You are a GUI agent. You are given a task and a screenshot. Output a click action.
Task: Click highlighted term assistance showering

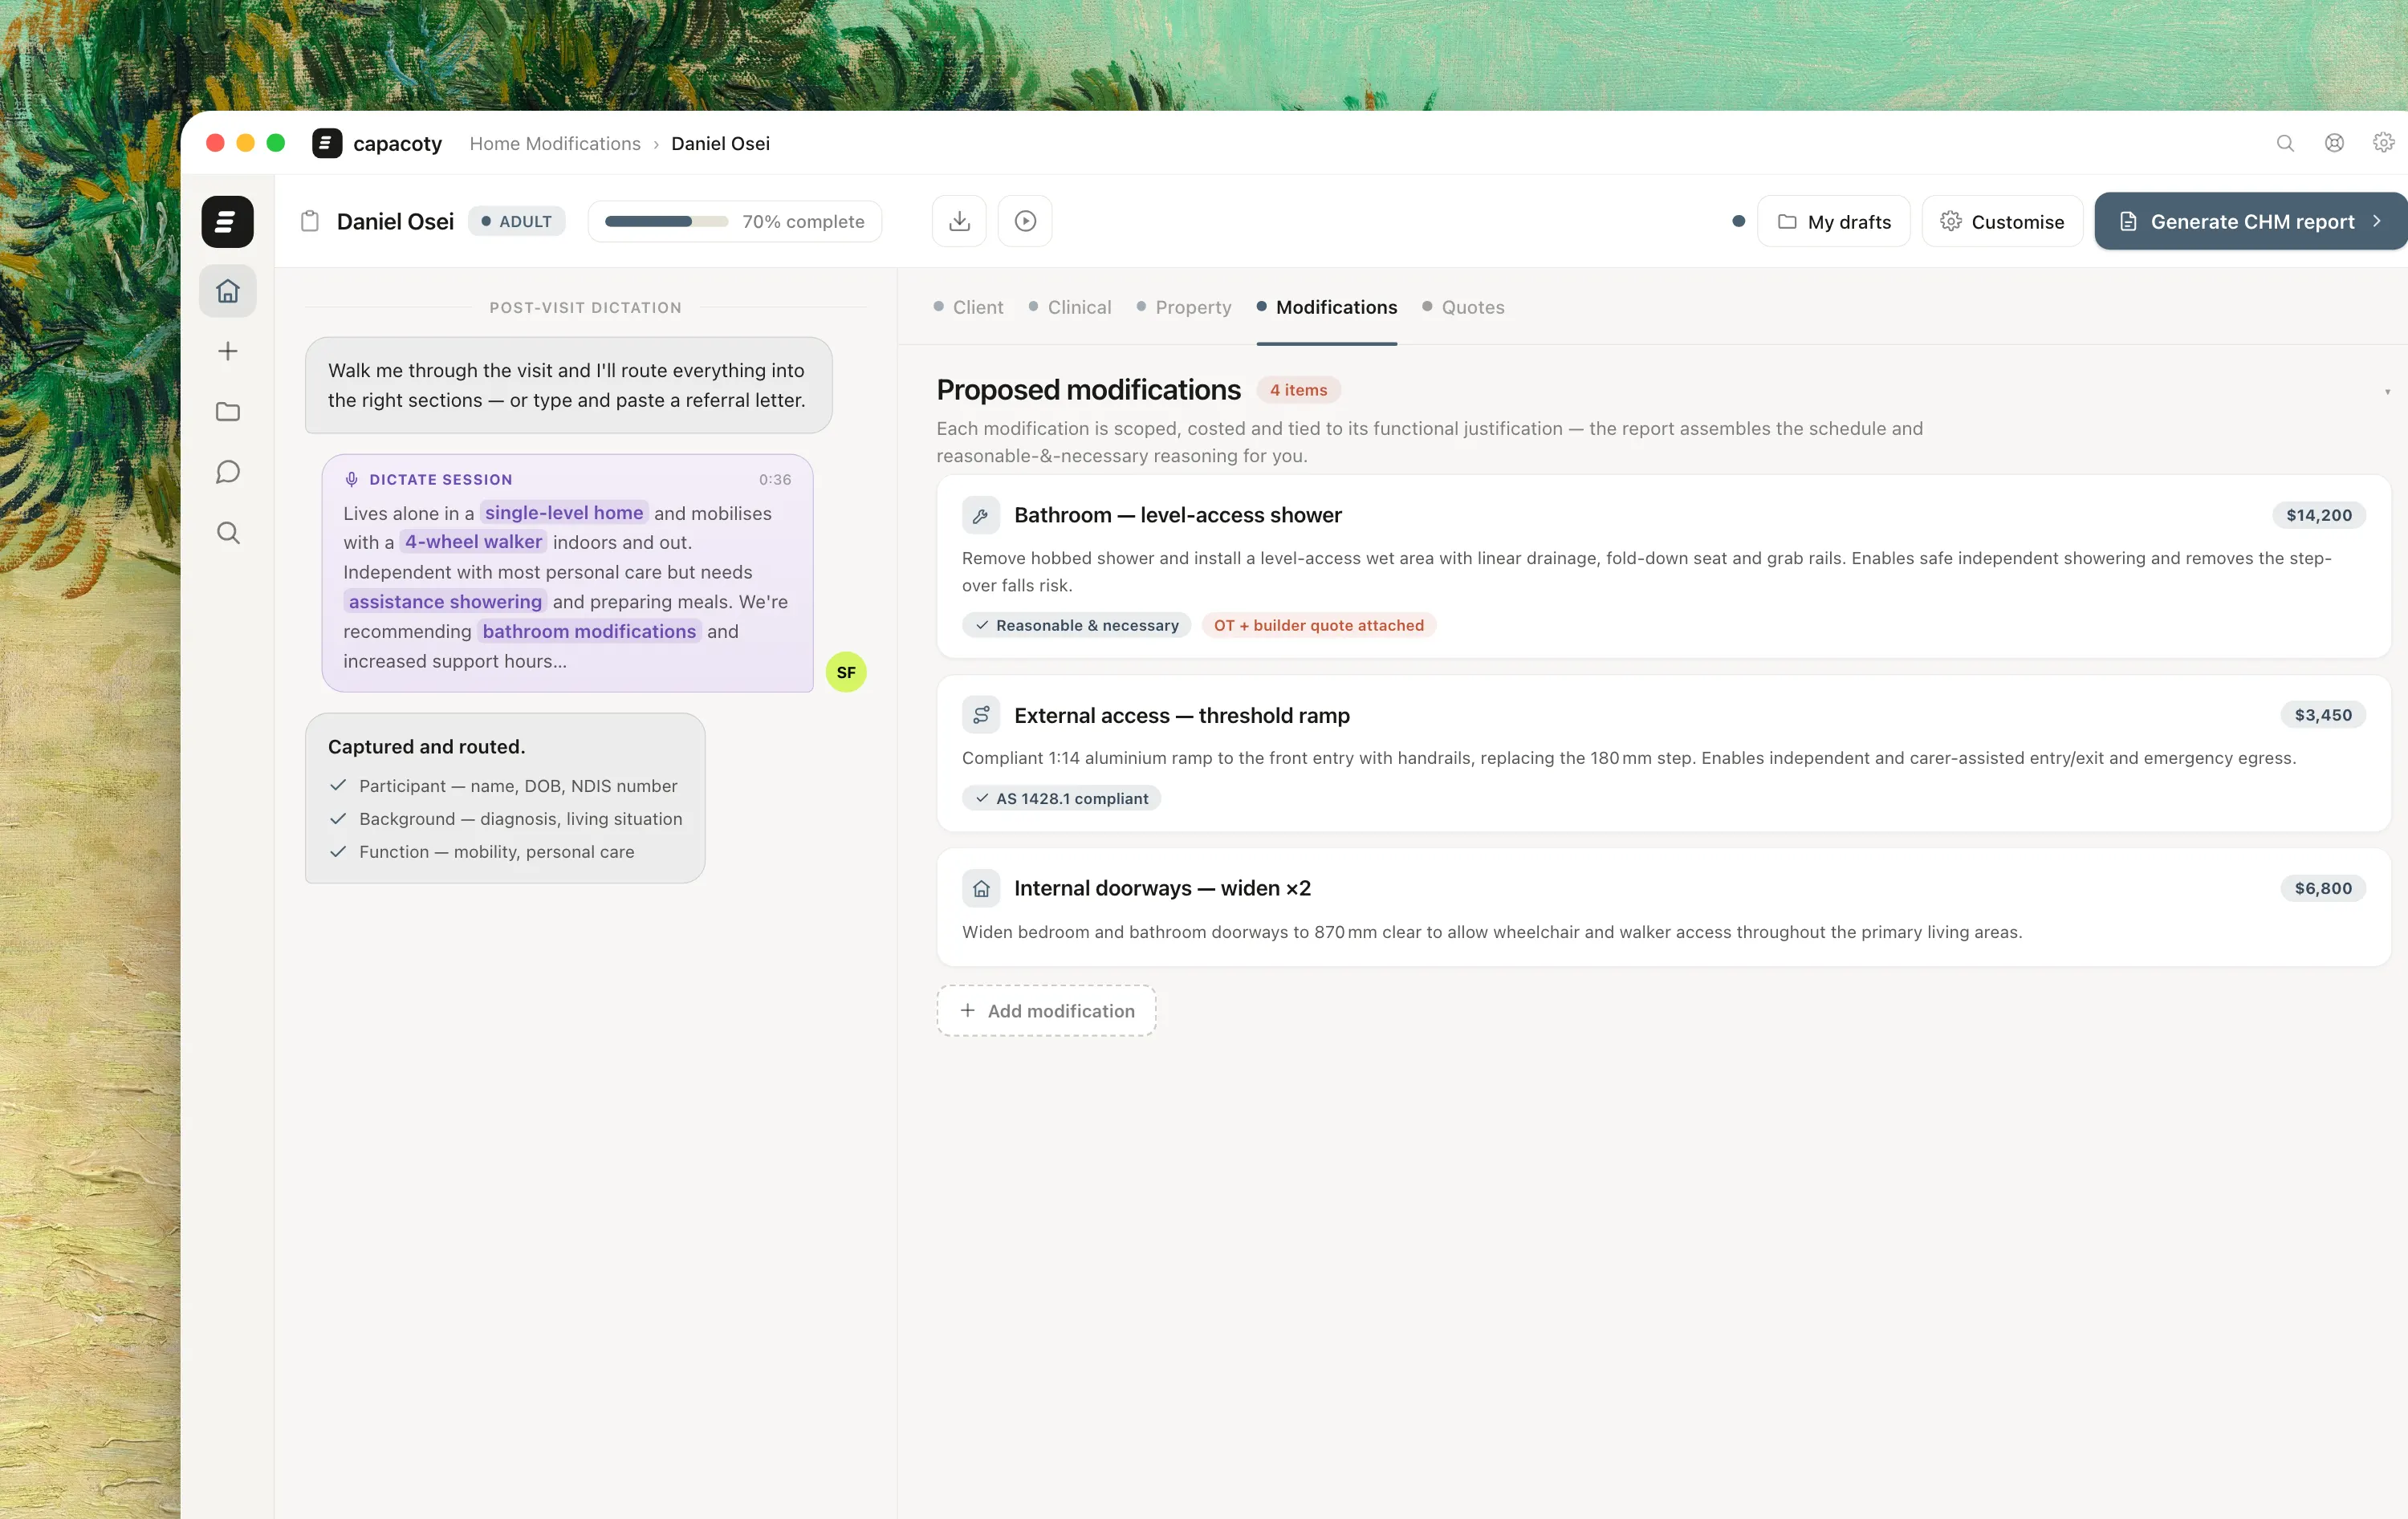click(445, 602)
